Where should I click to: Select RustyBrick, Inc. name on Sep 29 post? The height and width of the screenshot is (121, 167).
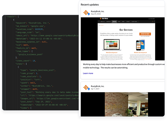pos(98,11)
